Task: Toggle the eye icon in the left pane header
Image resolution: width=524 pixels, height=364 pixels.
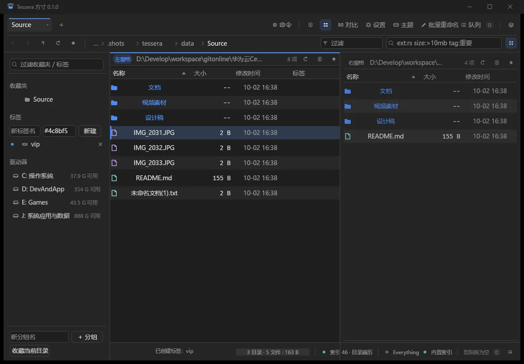Action: [x=319, y=59]
